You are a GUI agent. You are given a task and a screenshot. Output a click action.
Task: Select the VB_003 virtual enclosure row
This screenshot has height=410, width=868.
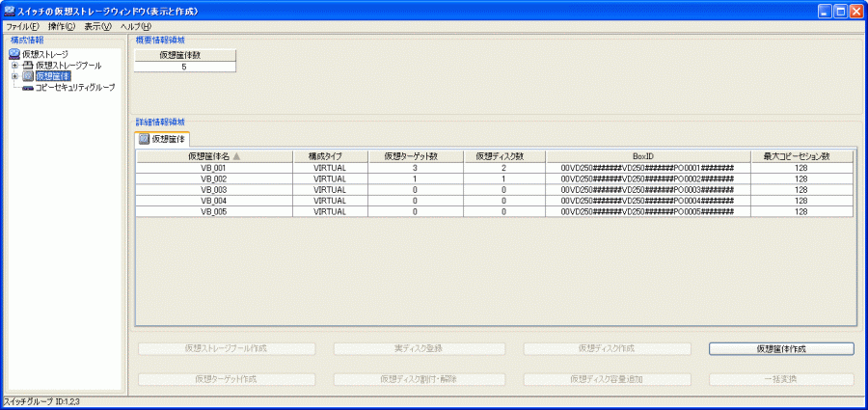click(213, 190)
